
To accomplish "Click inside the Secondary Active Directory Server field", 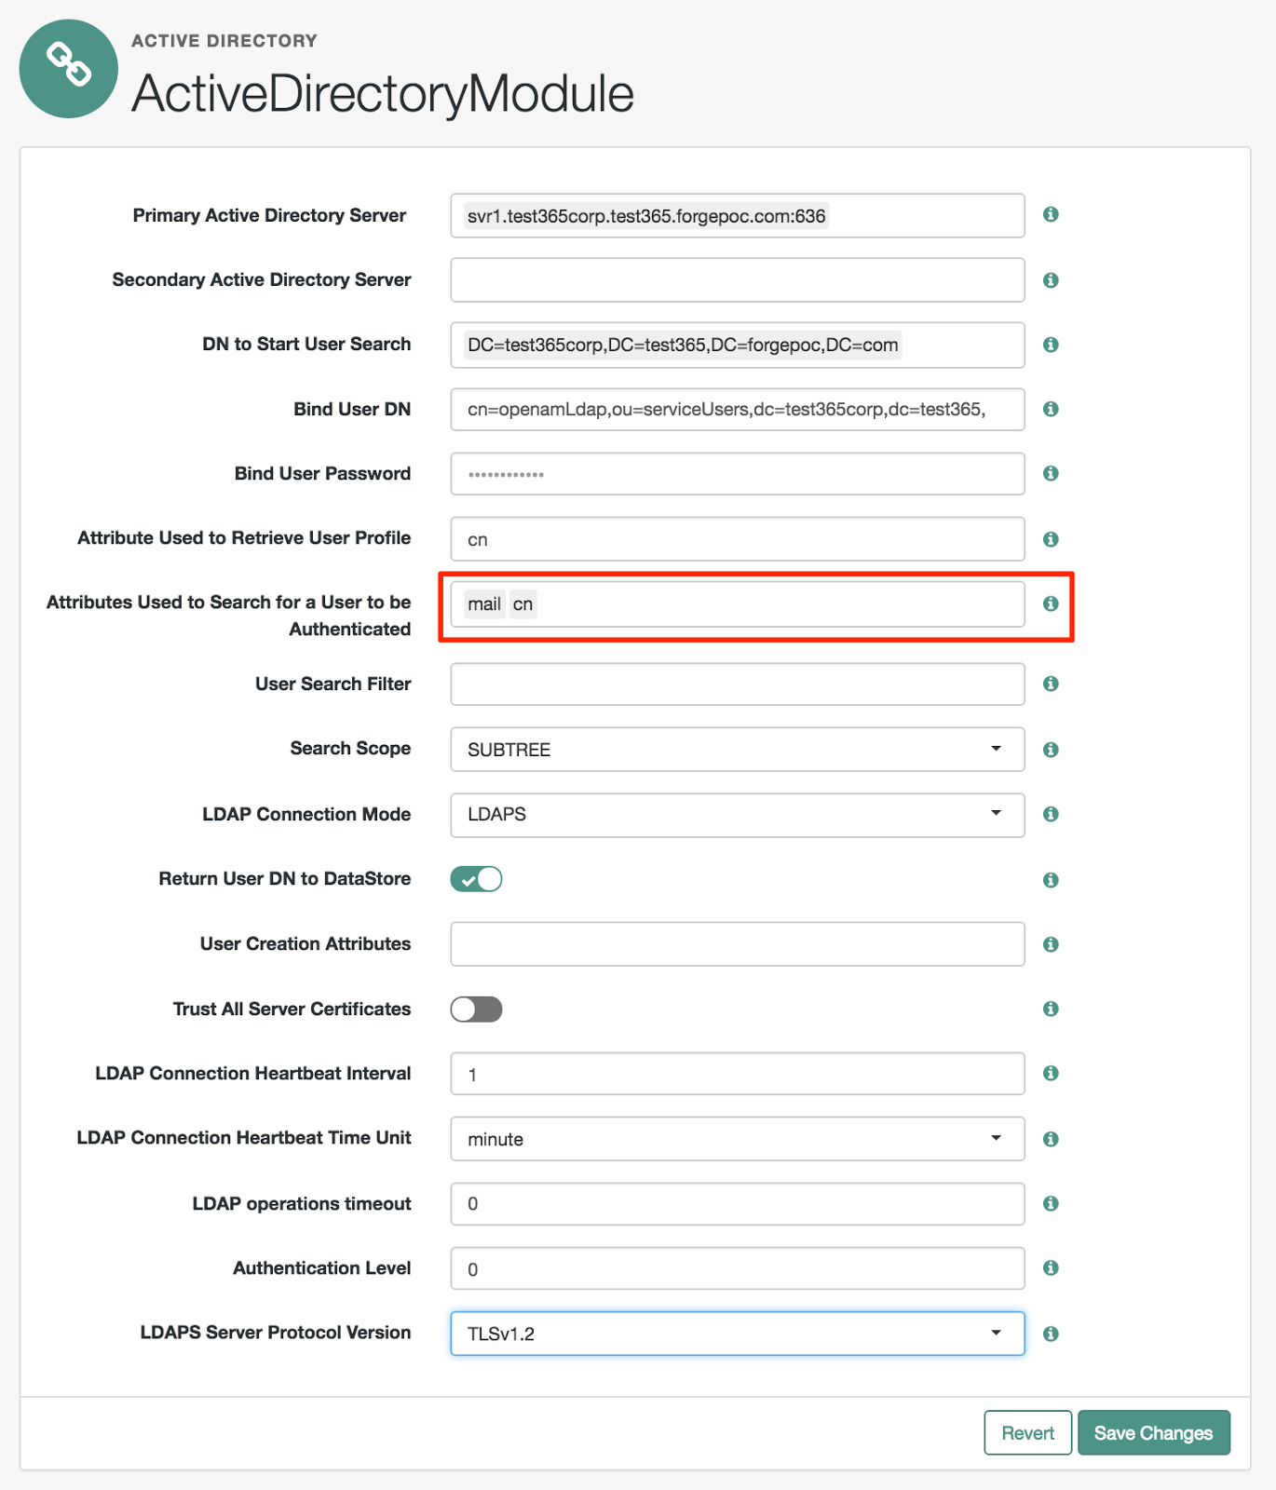I will coord(736,279).
